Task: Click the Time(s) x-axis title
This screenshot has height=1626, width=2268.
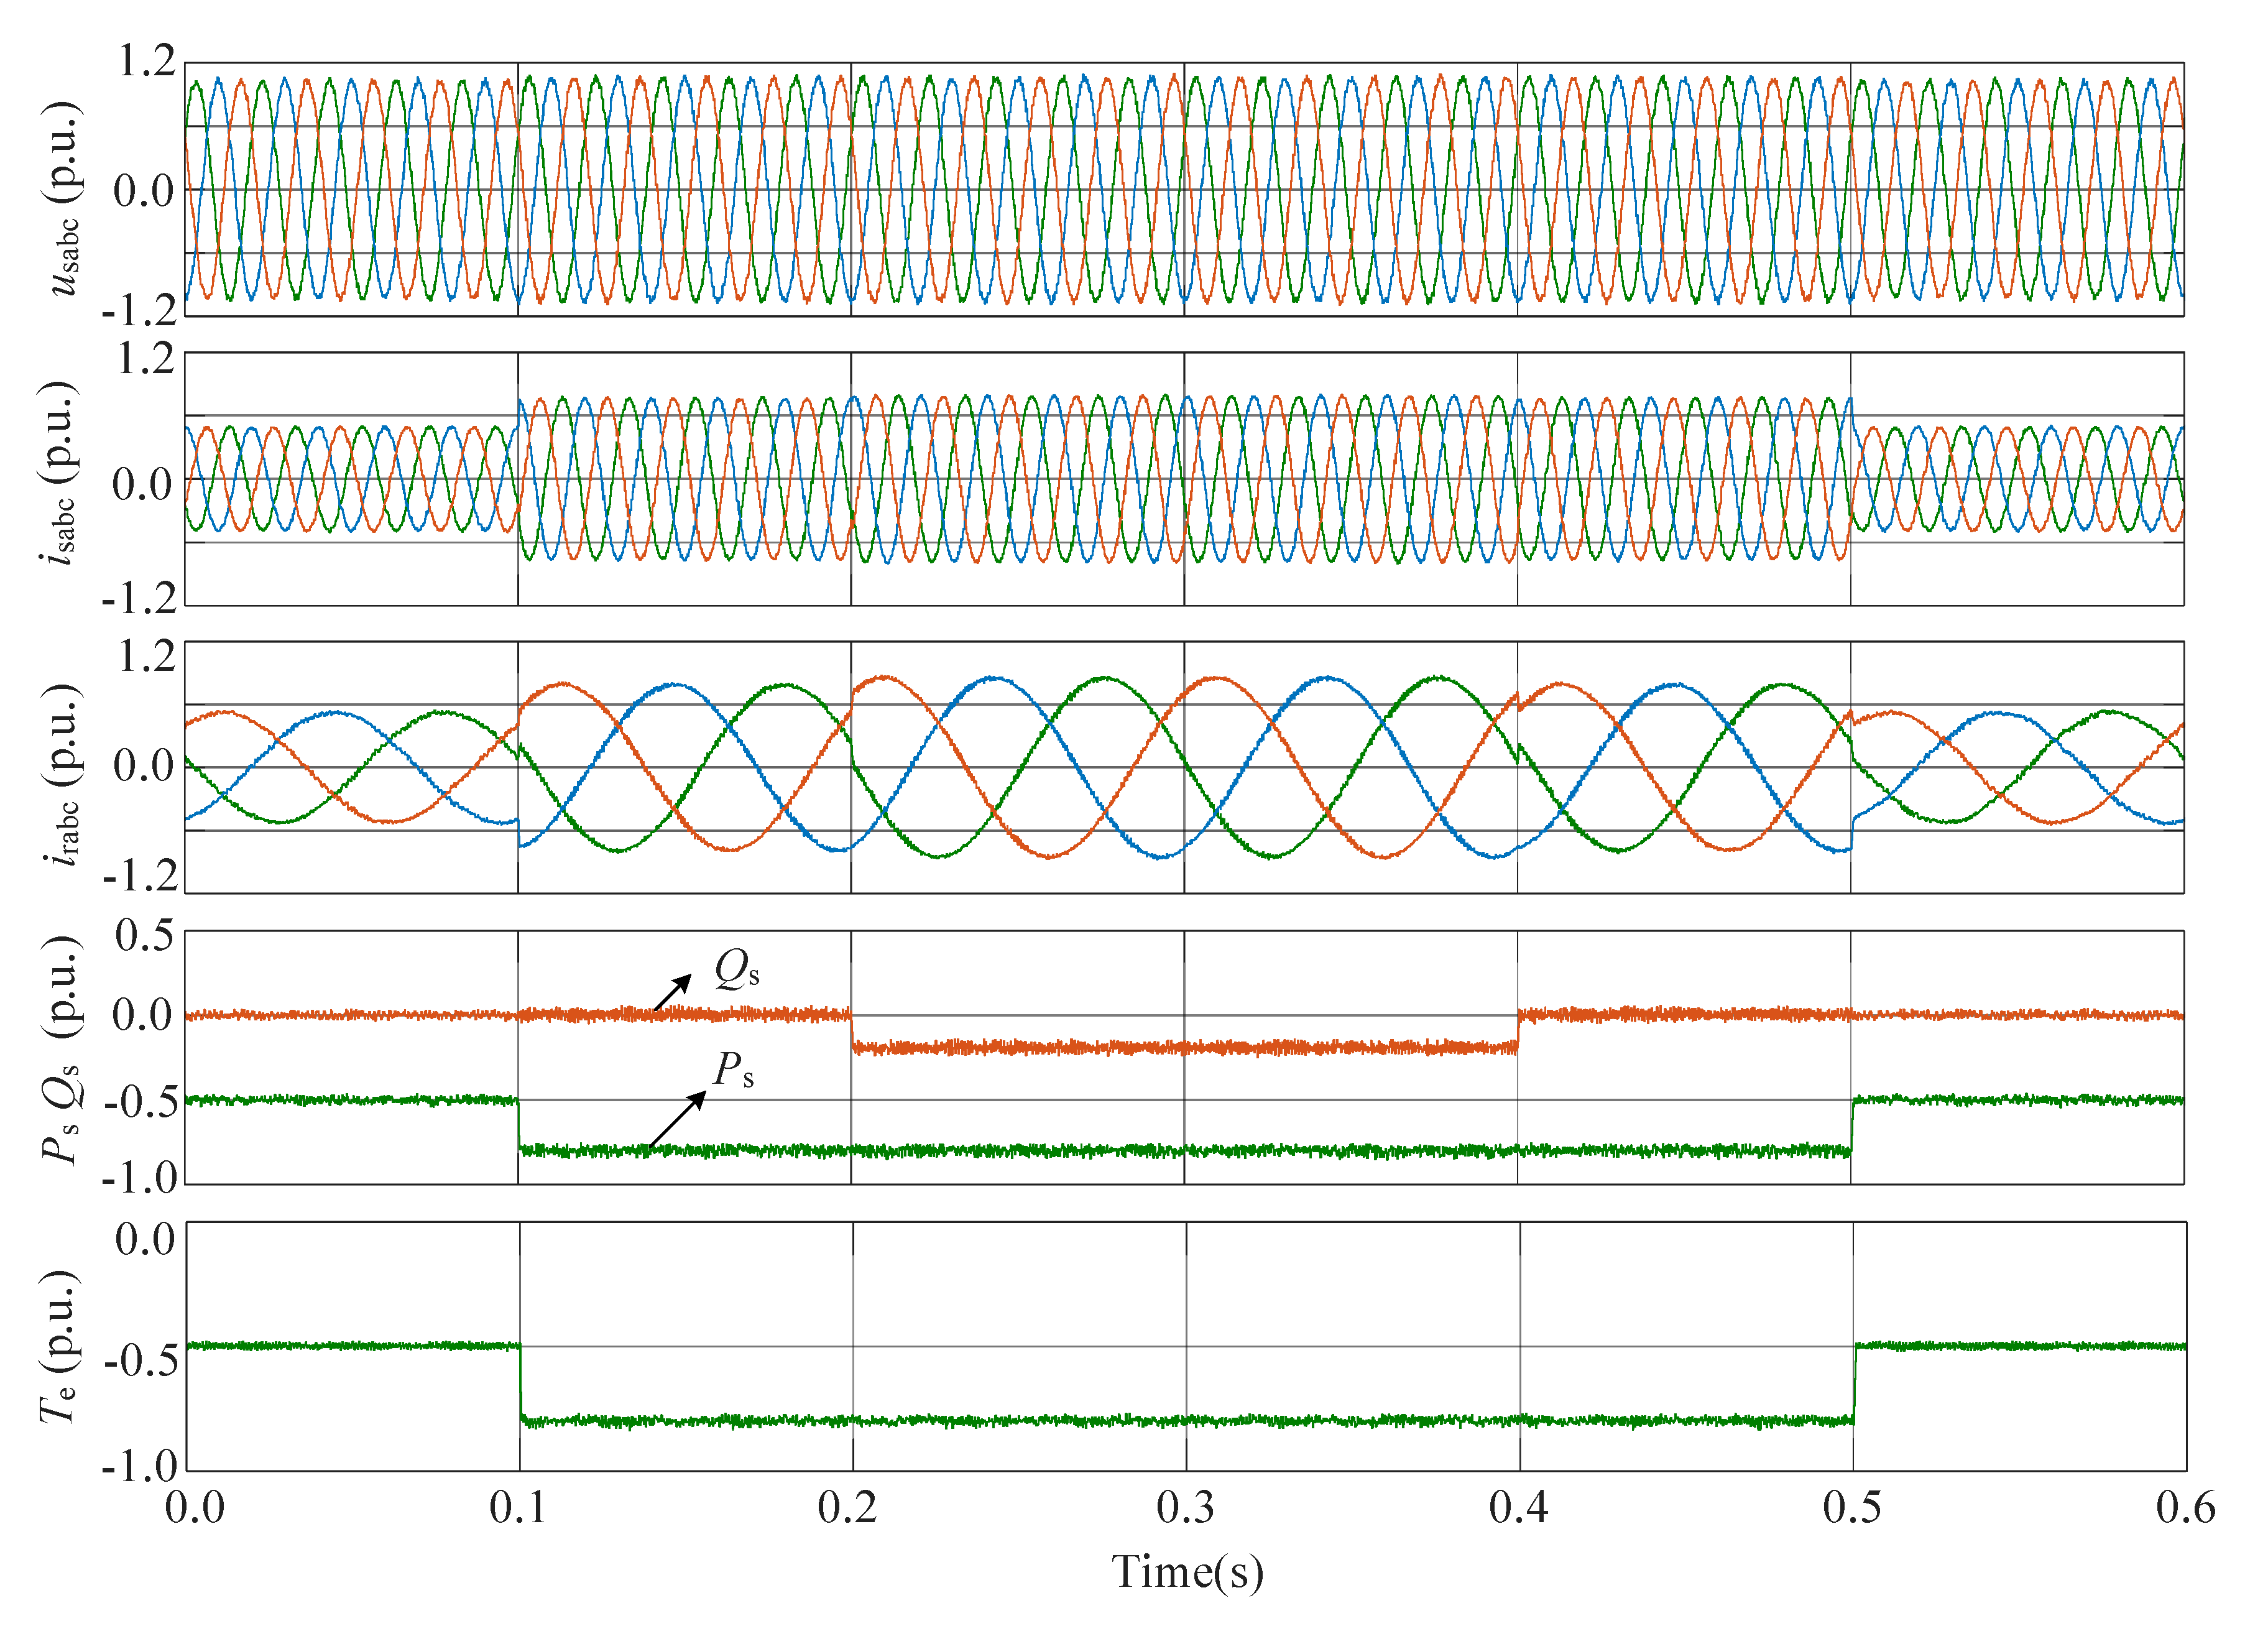Action: point(1187,1571)
